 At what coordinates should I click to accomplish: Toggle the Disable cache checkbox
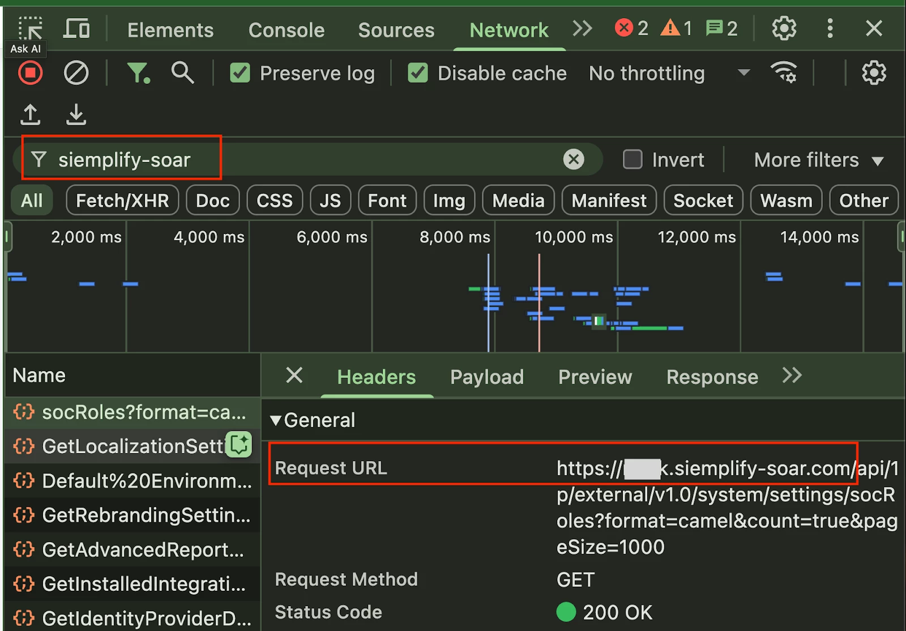click(x=418, y=73)
